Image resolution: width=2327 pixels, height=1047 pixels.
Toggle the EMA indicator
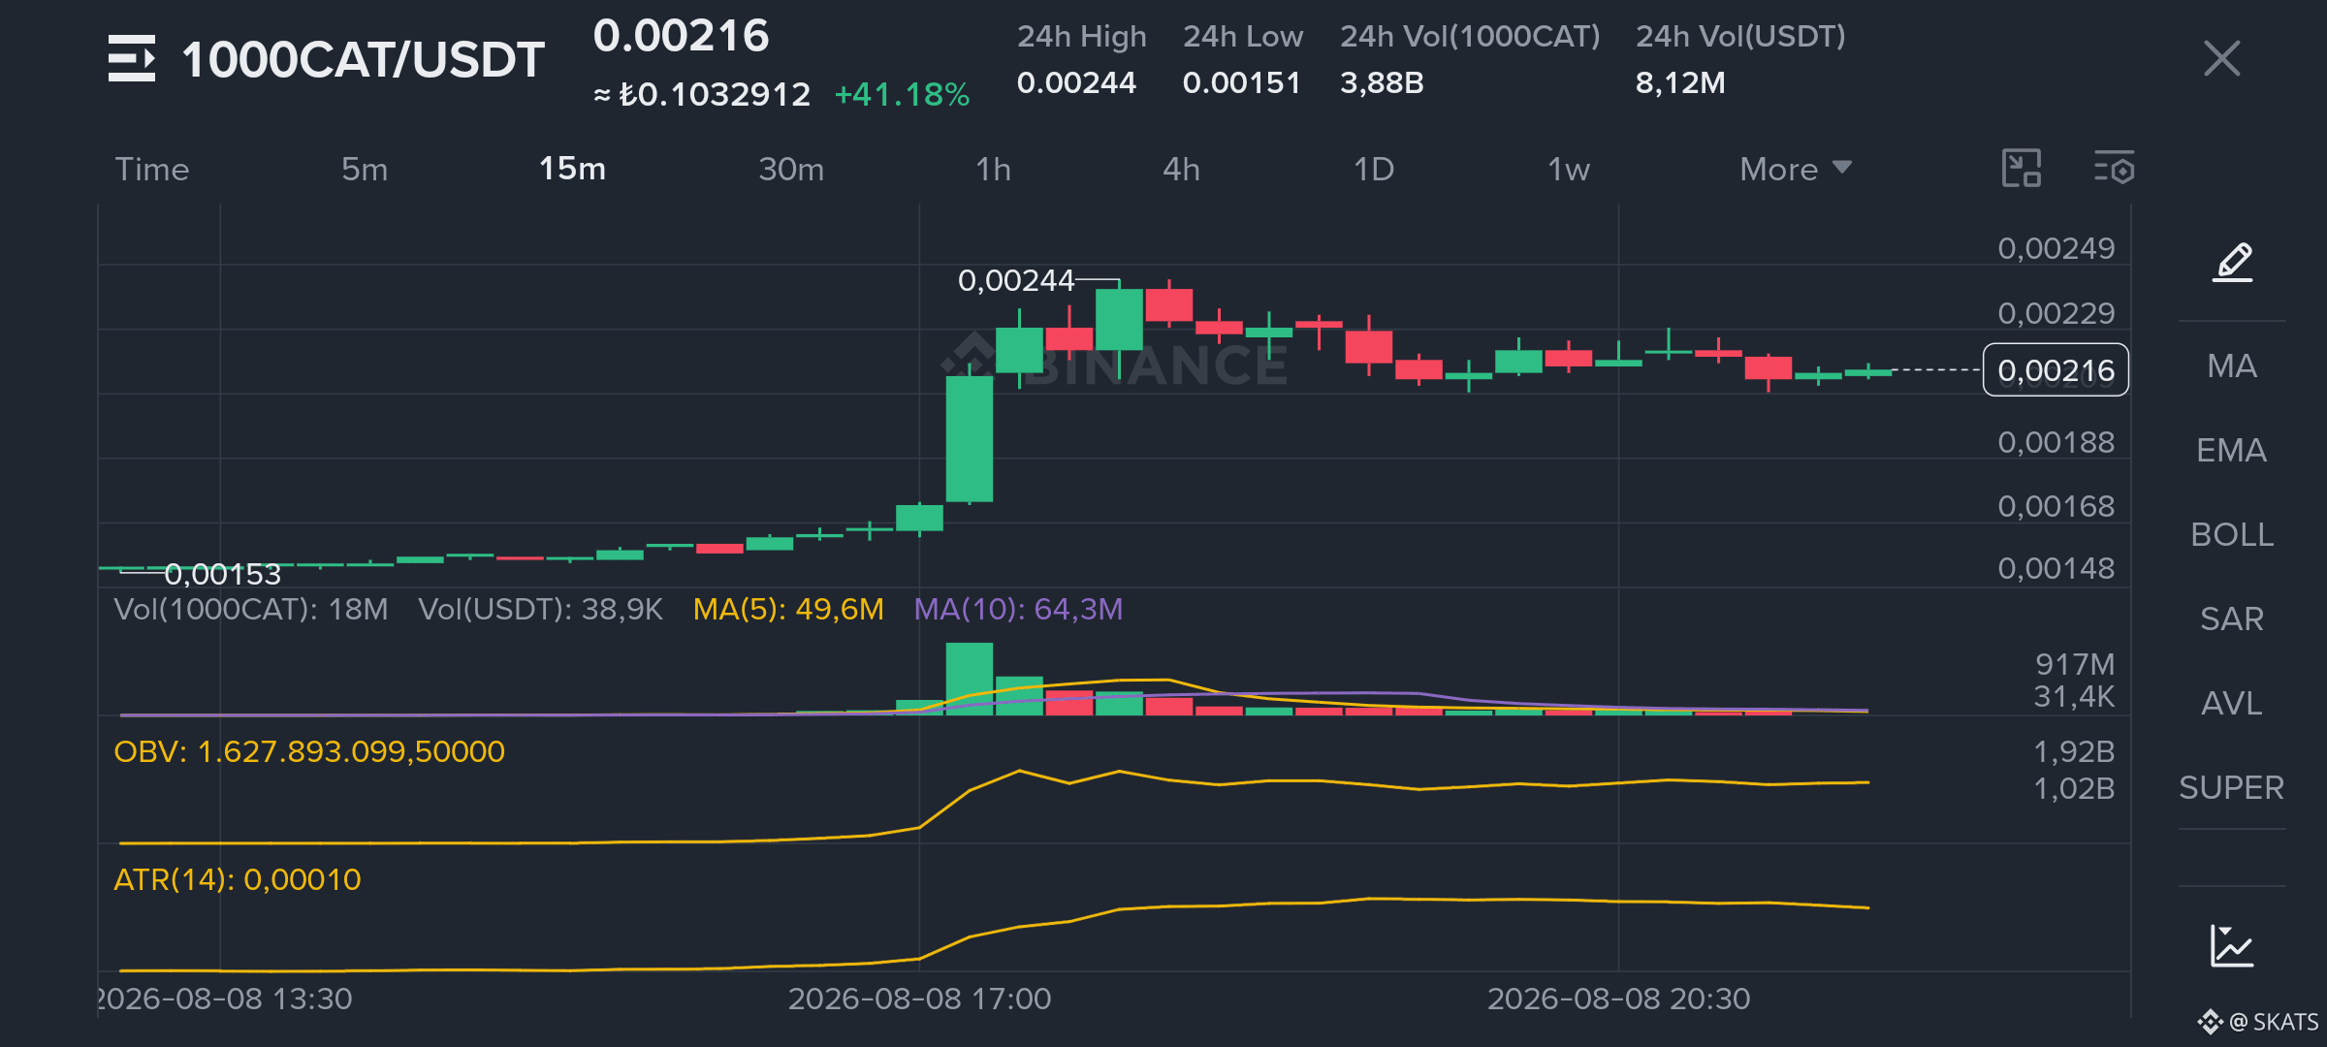2232,450
